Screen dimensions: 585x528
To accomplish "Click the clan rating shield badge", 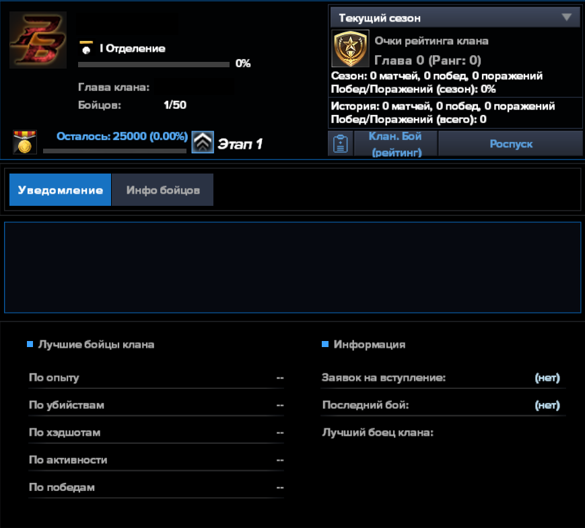I will click(x=350, y=48).
